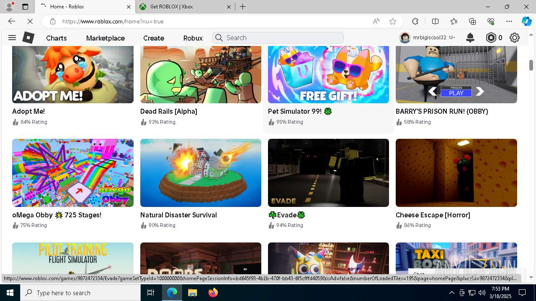Click the Natural Disaster Survival island thumbnail
Image resolution: width=536 pixels, height=301 pixels.
coord(201,173)
